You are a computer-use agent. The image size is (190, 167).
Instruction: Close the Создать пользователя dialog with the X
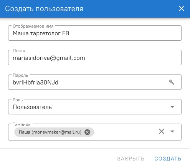click(x=182, y=8)
